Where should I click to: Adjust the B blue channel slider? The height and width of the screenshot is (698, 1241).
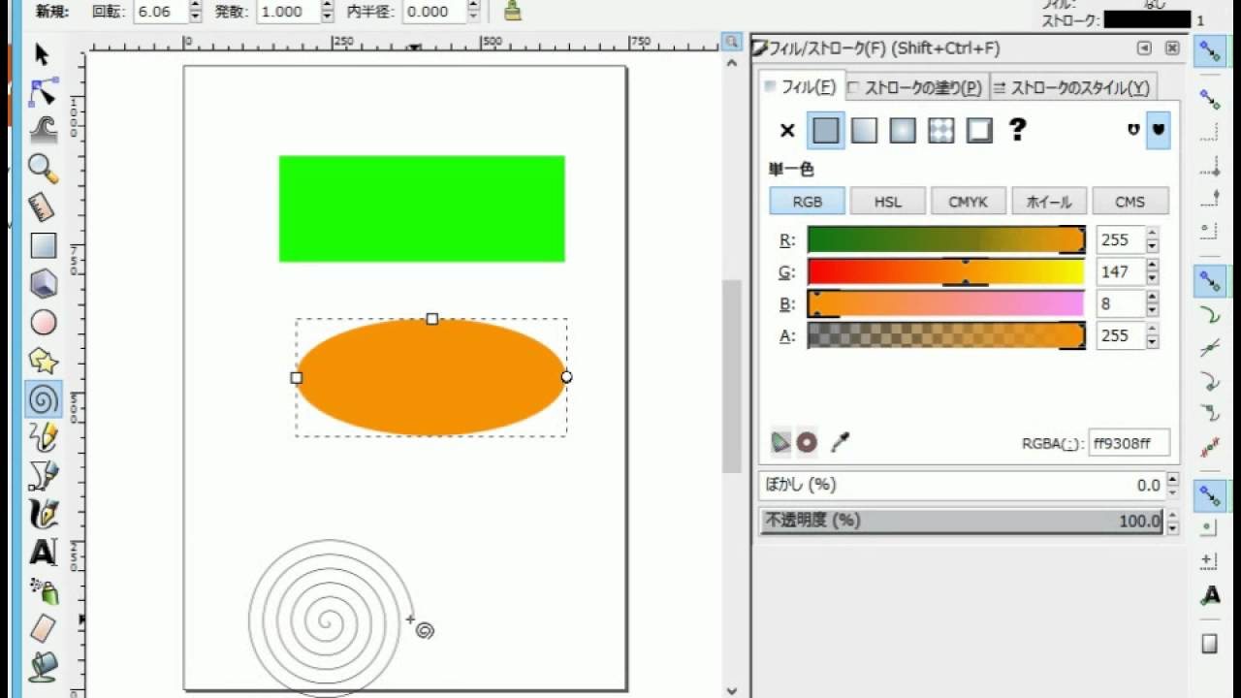946,303
